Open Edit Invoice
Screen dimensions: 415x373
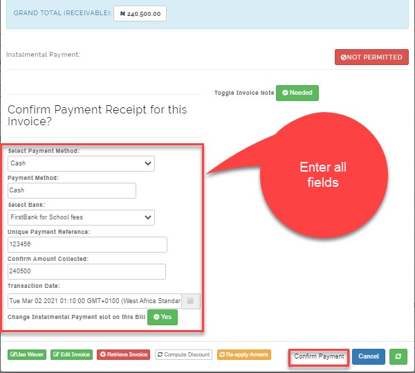click(x=71, y=354)
